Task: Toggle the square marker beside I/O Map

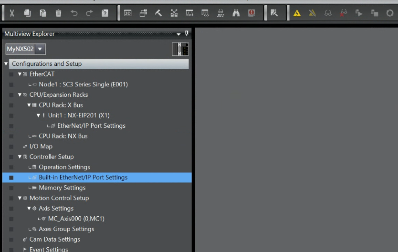Action: coord(11,147)
